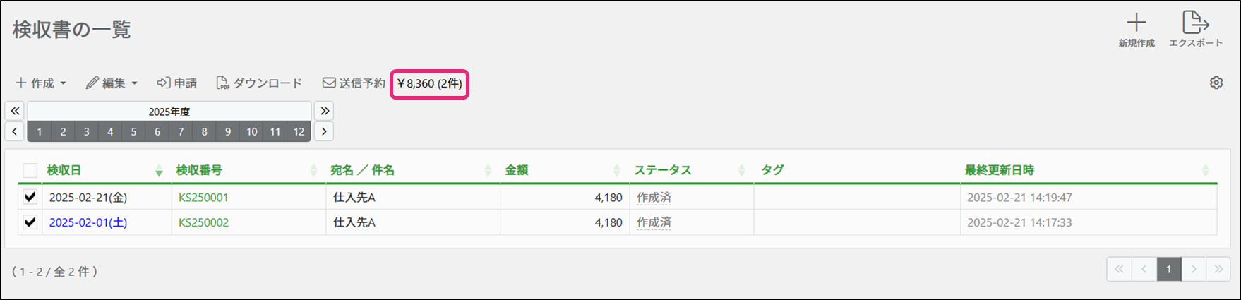
Task: Click the 新規作成 plus icon
Action: coord(1136,23)
